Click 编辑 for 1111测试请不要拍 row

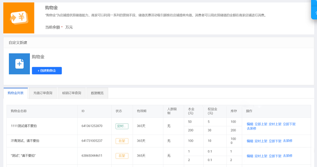[250, 124]
